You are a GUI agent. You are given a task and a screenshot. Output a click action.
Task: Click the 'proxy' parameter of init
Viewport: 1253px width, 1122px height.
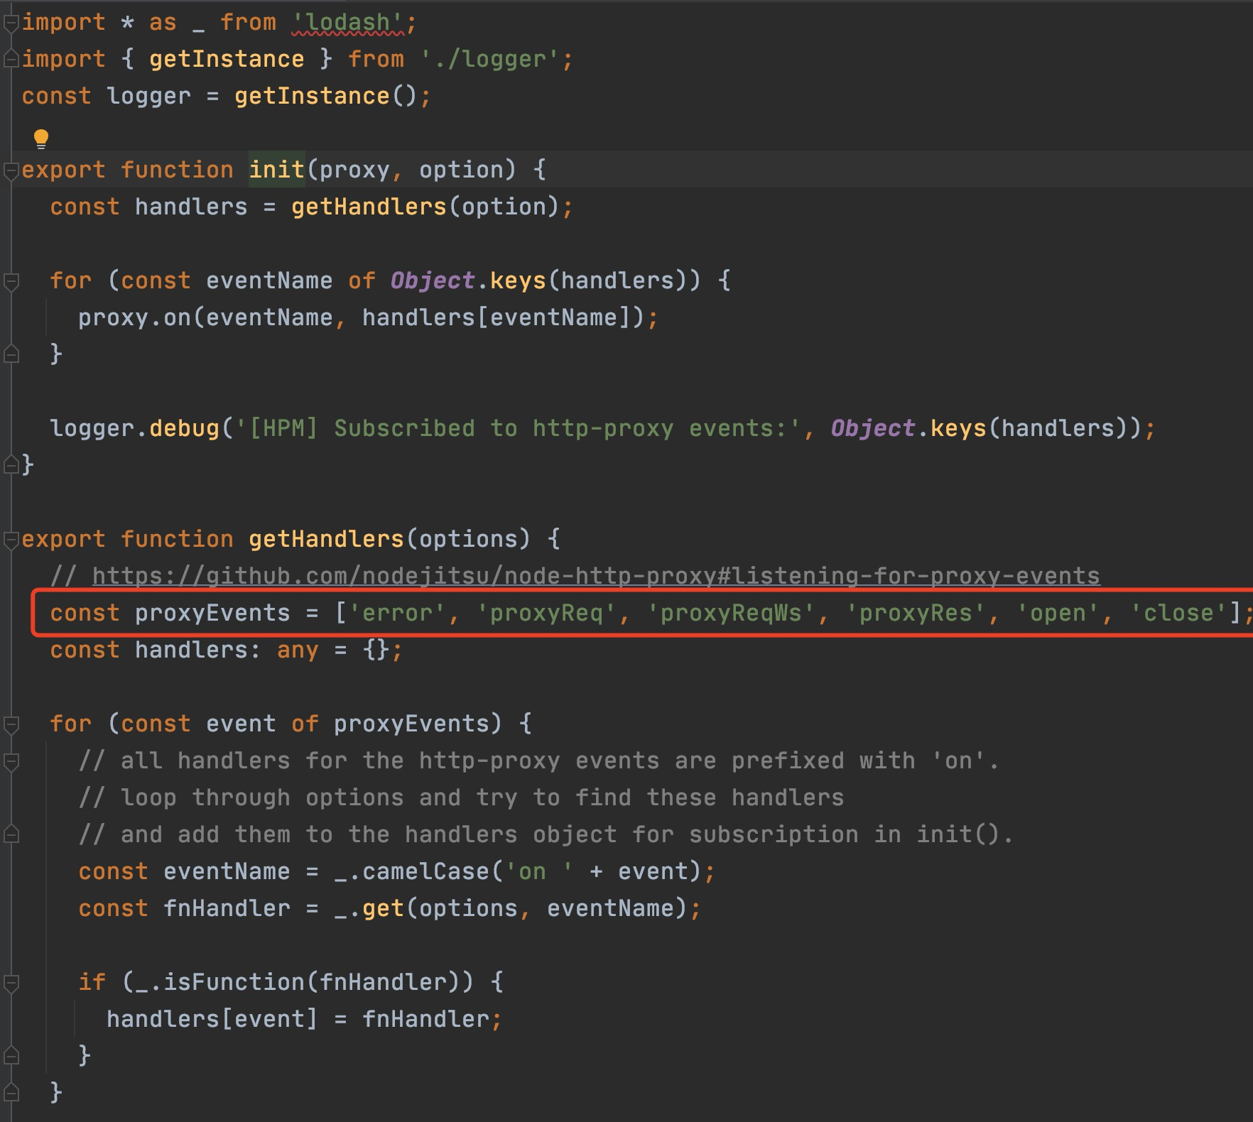354,170
